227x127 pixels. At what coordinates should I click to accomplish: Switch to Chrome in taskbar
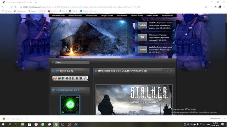(56, 124)
